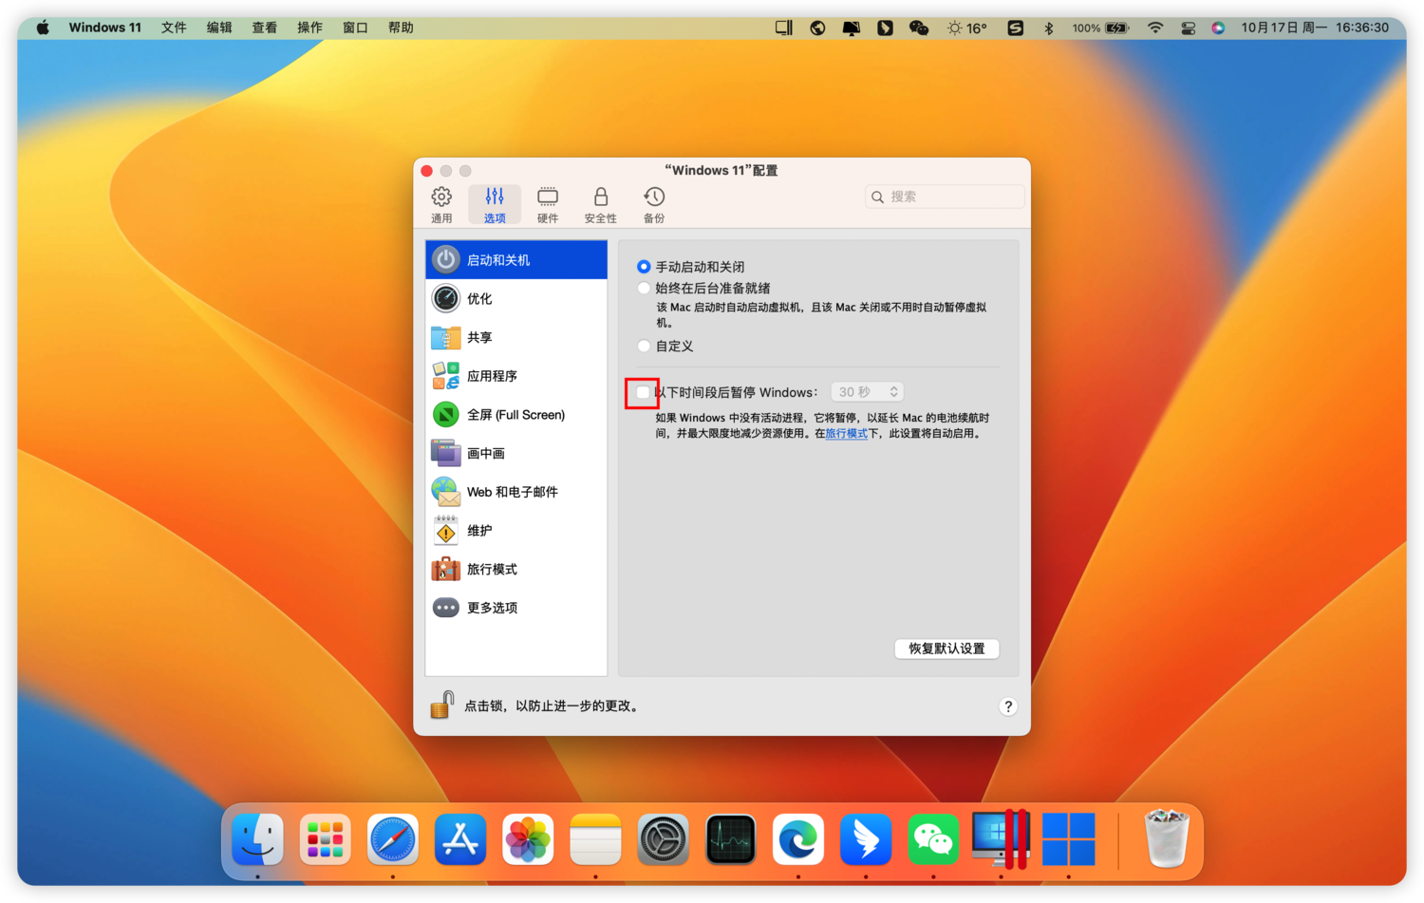Select 手动启动和关闭 radio button
Screen dimensions: 1424x903
644,267
